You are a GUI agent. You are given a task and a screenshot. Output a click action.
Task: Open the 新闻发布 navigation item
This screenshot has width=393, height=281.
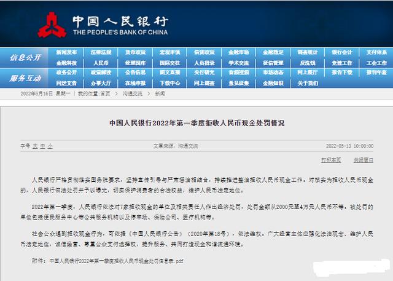pos(66,52)
